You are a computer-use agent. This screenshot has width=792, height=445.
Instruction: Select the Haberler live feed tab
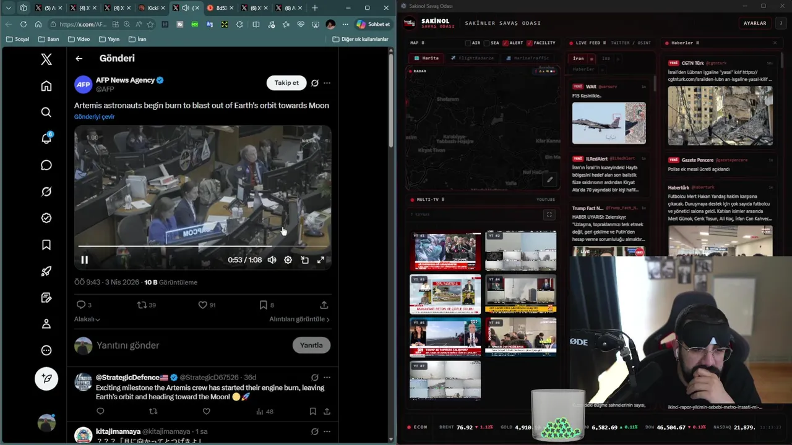coord(583,69)
